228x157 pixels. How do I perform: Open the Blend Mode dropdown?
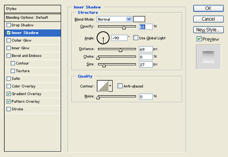[x=114, y=19]
